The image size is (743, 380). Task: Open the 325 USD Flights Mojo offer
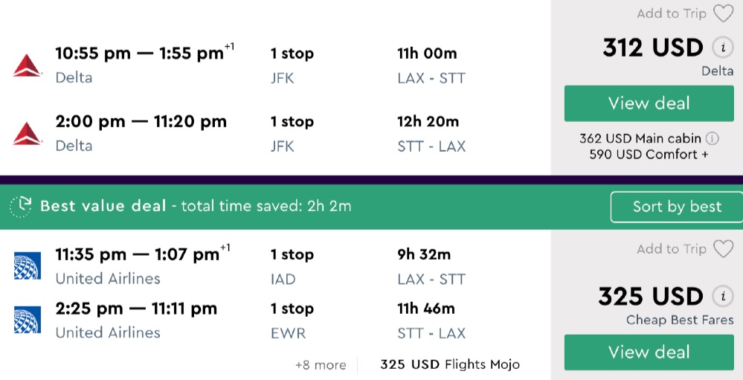click(x=449, y=364)
